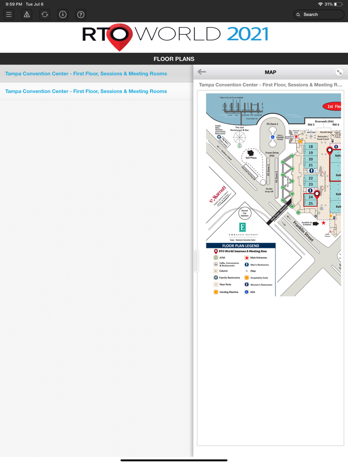The image size is (348, 464).
Task: Tap room 18 on the map
Action: [311, 147]
